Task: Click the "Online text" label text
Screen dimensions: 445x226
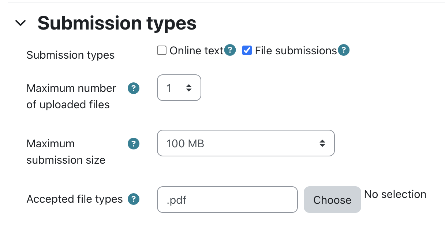Action: pos(196,51)
